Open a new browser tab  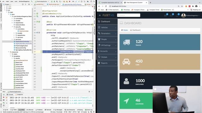point(150,3)
